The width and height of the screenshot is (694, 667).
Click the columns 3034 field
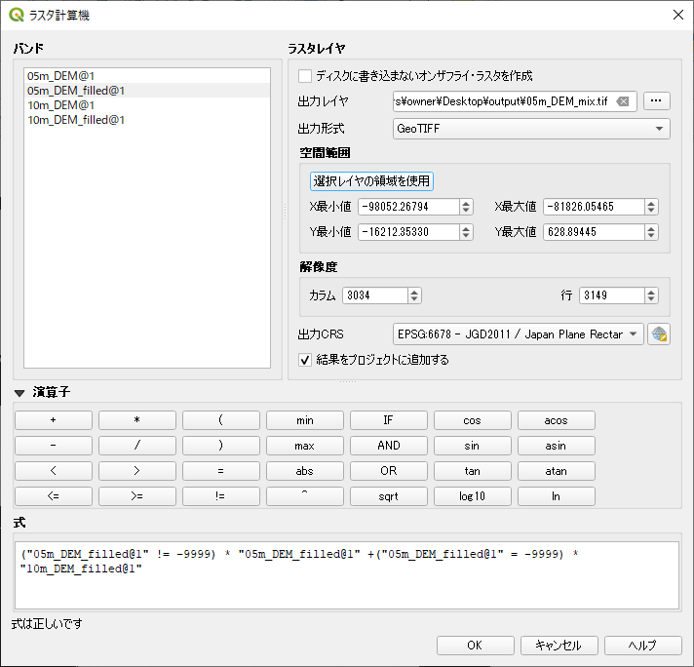click(x=375, y=295)
